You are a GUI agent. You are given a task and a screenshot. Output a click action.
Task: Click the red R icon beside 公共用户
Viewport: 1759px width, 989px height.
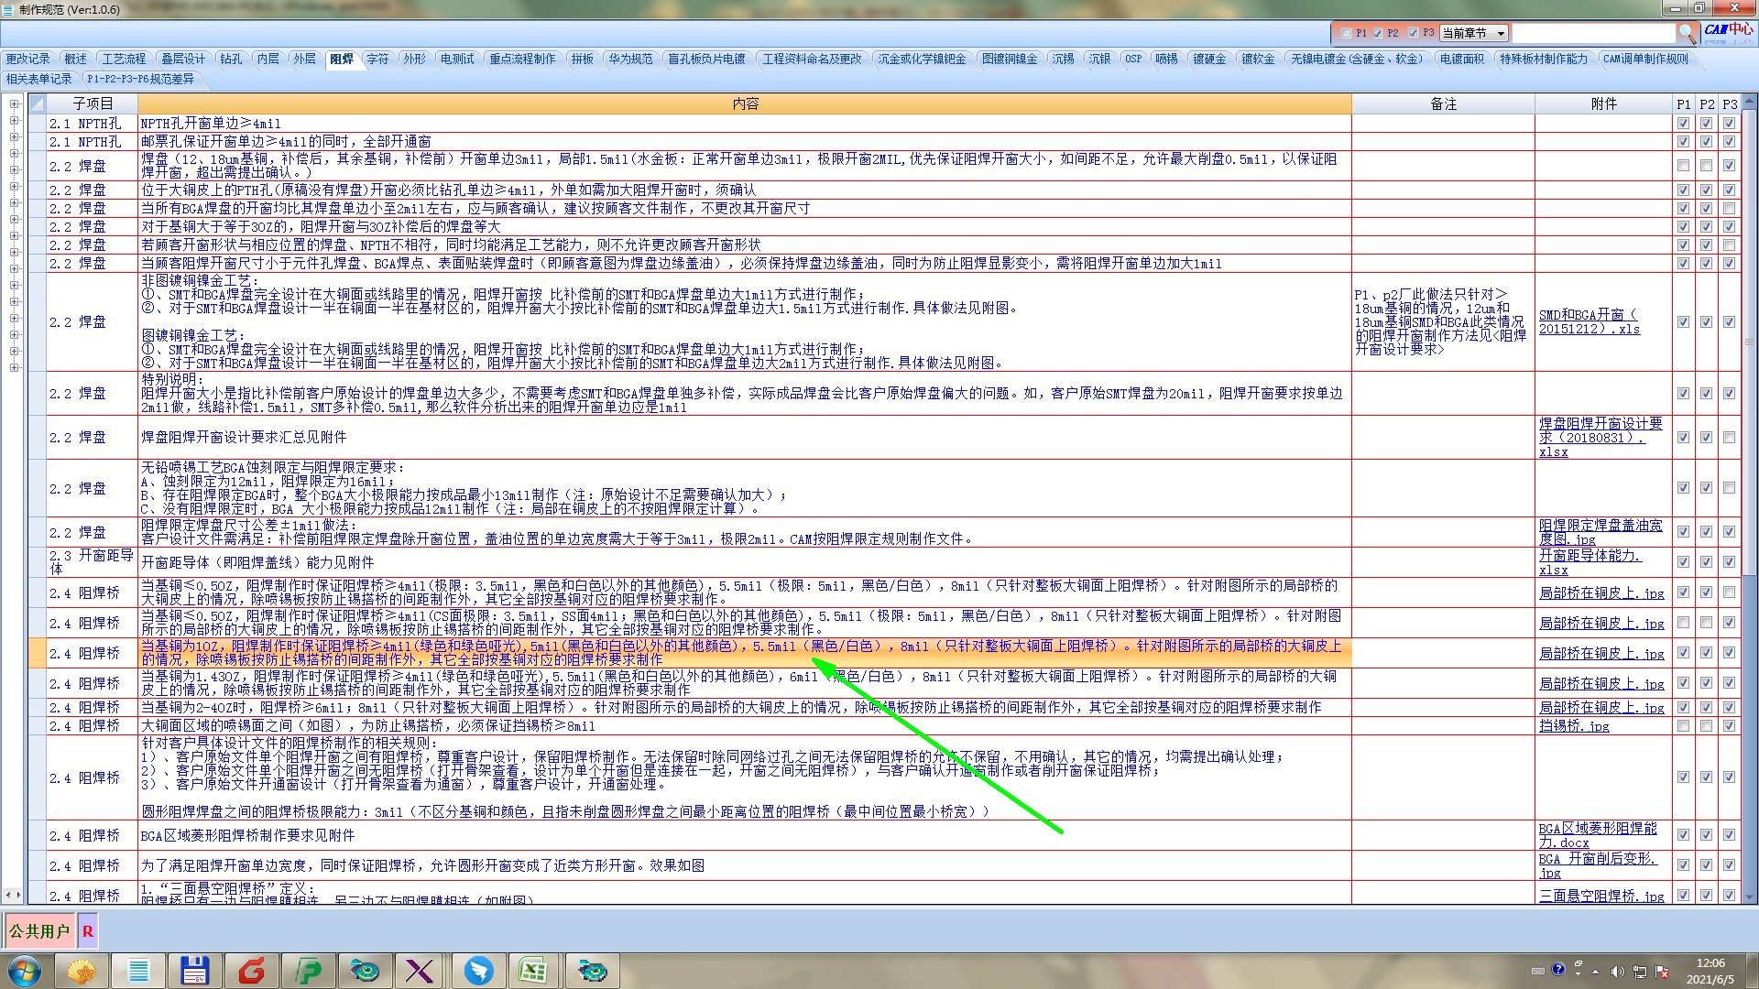[88, 931]
